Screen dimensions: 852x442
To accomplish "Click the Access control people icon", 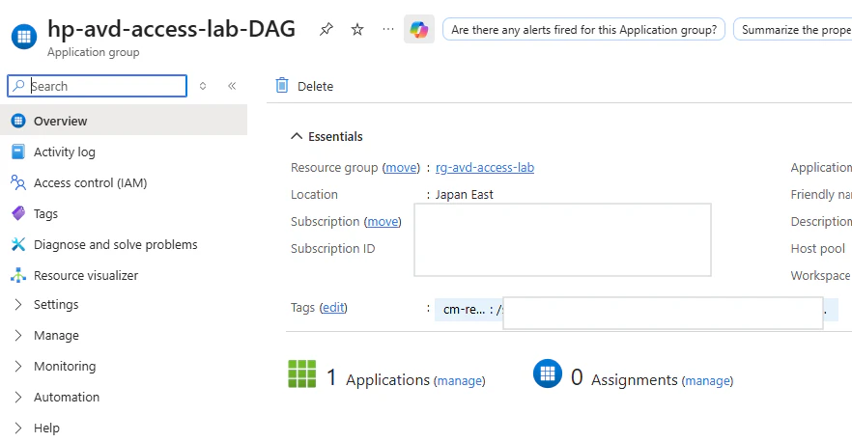I will point(18,182).
